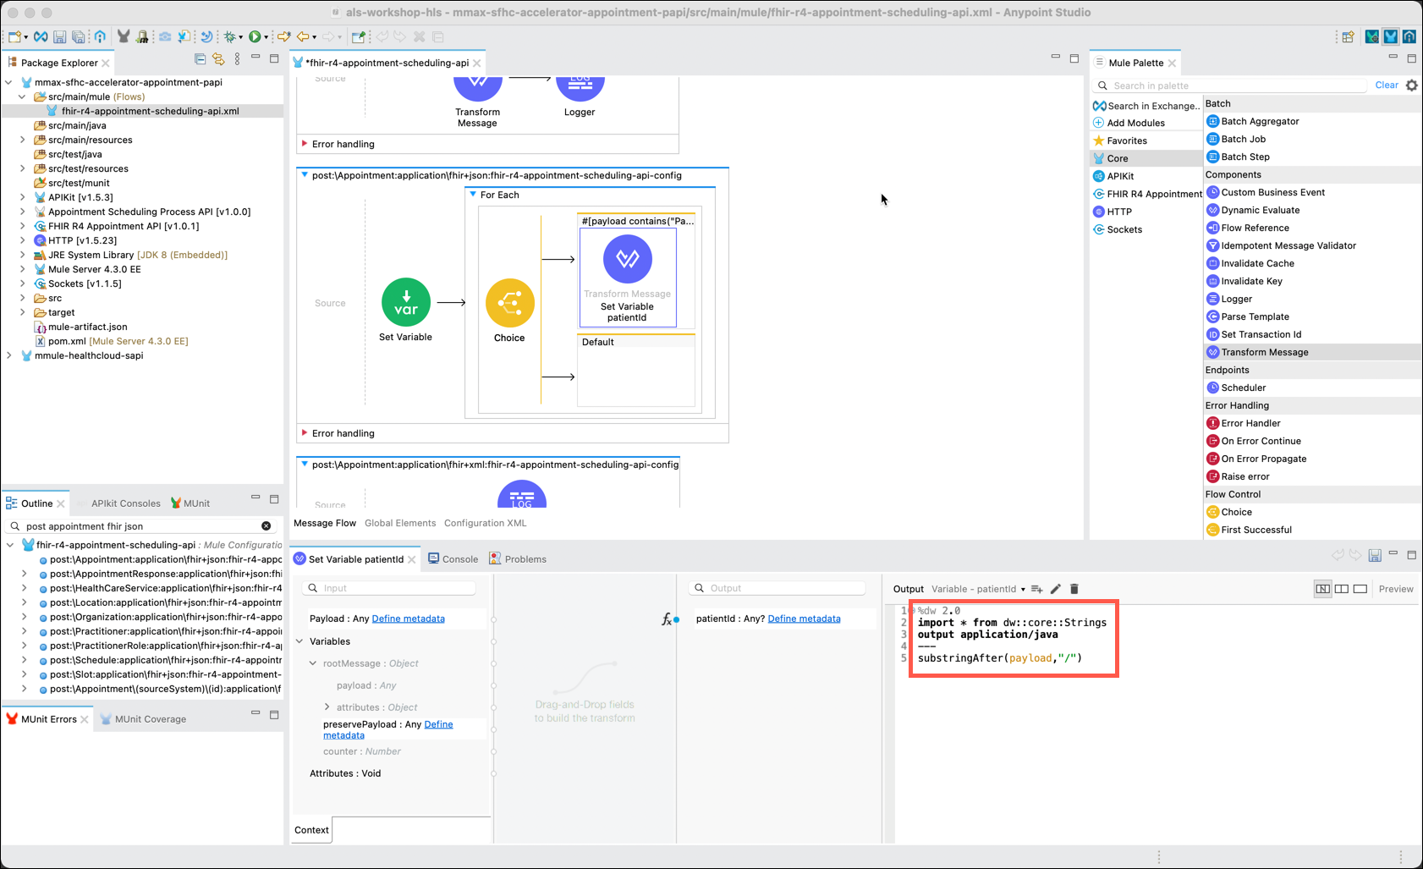
Task: Open the Problems tab
Action: click(x=518, y=559)
